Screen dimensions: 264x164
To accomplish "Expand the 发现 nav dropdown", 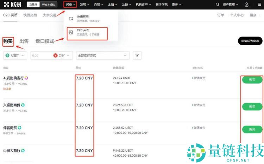I will pyautogui.click(x=84, y=5).
